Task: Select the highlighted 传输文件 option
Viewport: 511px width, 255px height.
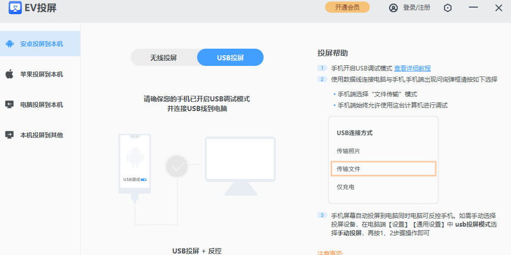Action: (x=383, y=169)
